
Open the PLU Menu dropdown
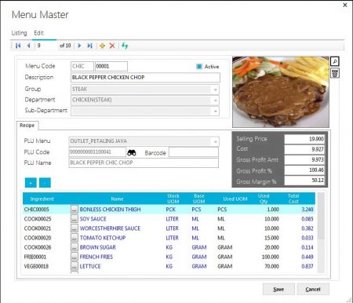pyautogui.click(x=215, y=141)
